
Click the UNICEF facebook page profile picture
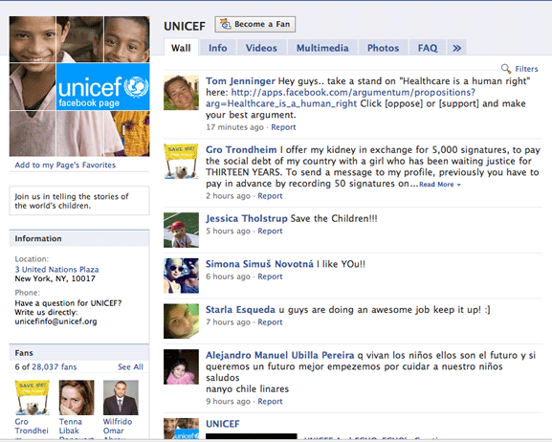click(x=79, y=86)
